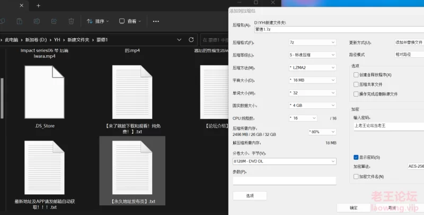Screen dimensions: 424x215
Task: Click the refresh icon beside address bar
Action: (x=191, y=40)
